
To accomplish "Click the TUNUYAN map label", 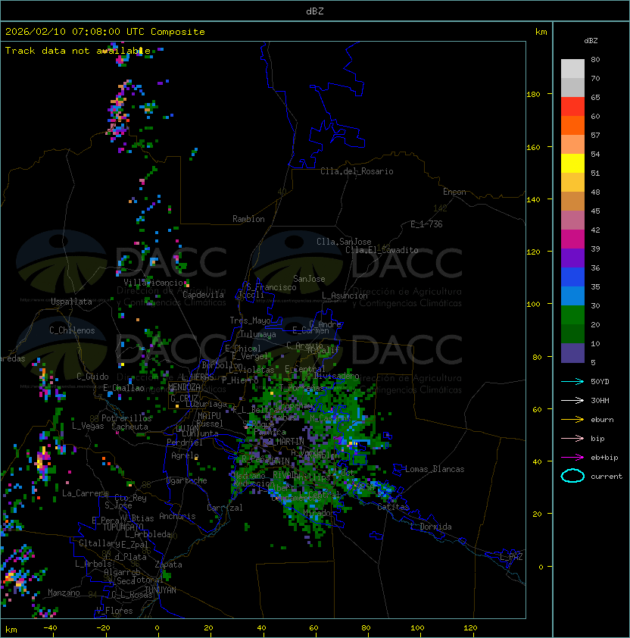I will click(x=161, y=590).
